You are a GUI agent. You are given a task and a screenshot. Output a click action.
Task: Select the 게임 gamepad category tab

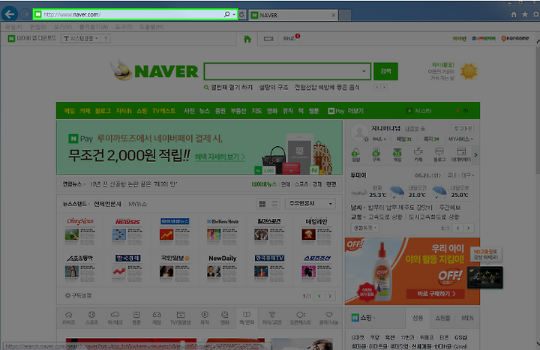pyautogui.click(x=157, y=318)
